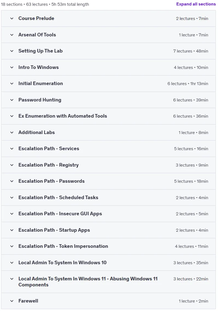Screen dimensions: 218x311
Task: Expand the Setting Up The Lab chevron
Action: click(12, 51)
